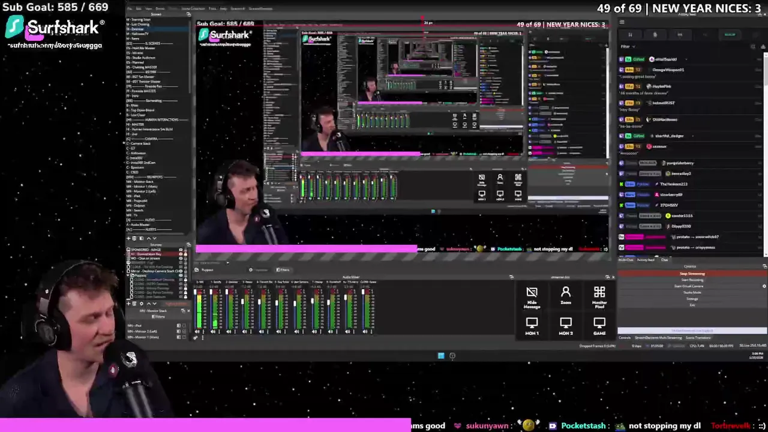Open Settings from the Controls dock
This screenshot has width=768, height=432.
692,299
